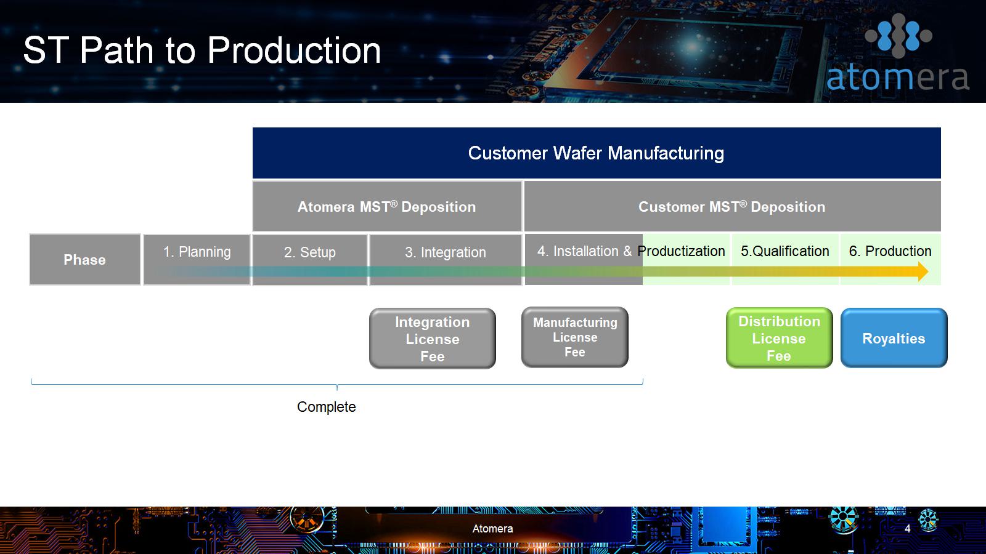
Task: Click the 1. Planning phase cell
Action: (197, 252)
